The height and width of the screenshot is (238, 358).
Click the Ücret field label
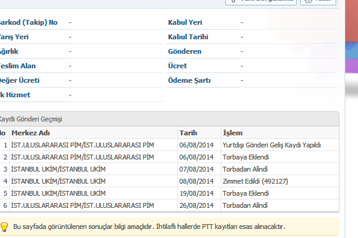(x=177, y=66)
